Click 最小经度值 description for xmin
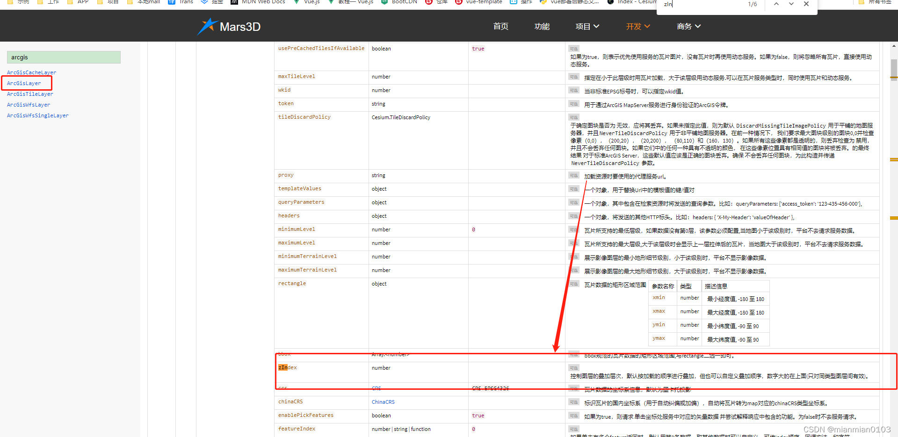Image resolution: width=898 pixels, height=437 pixels. pyautogui.click(x=735, y=299)
